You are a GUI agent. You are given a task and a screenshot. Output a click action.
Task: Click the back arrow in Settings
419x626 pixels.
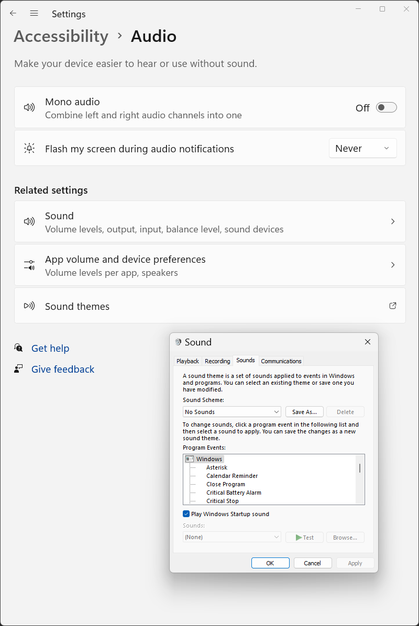click(13, 14)
